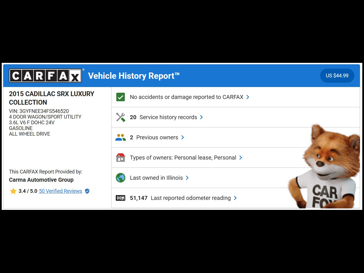
Task: Open the 50 Verified Reviews link
Action: tap(61, 191)
